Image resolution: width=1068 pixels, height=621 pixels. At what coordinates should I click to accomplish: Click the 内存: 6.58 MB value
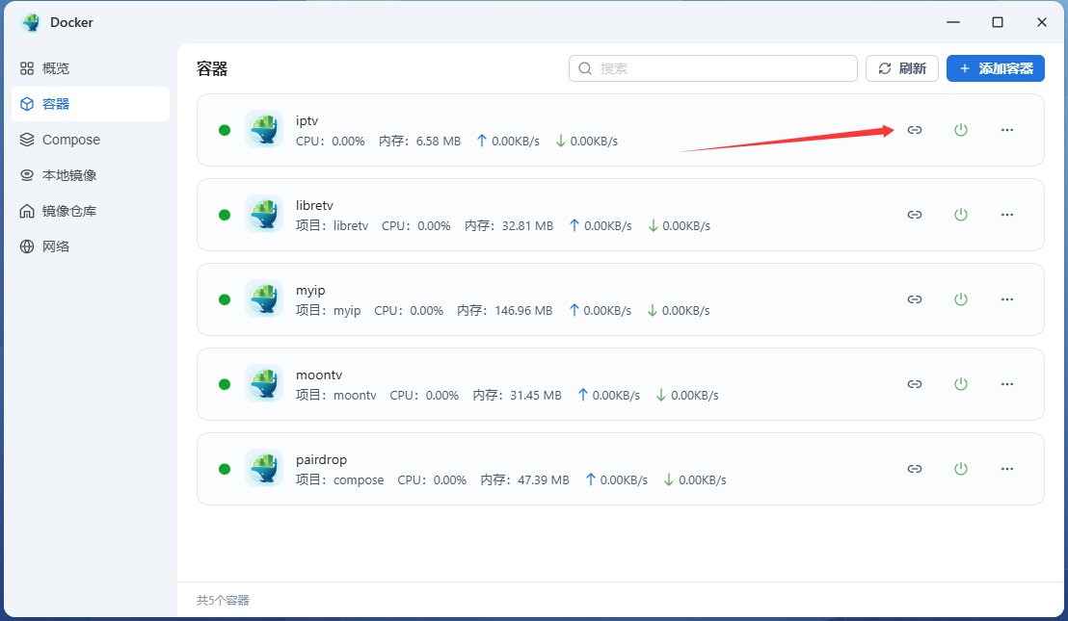tap(419, 142)
